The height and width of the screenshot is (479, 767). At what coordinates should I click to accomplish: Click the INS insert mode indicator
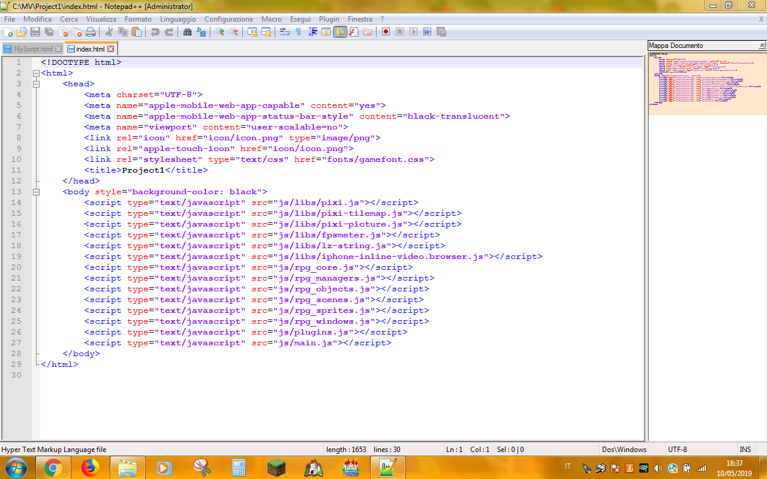[745, 449]
